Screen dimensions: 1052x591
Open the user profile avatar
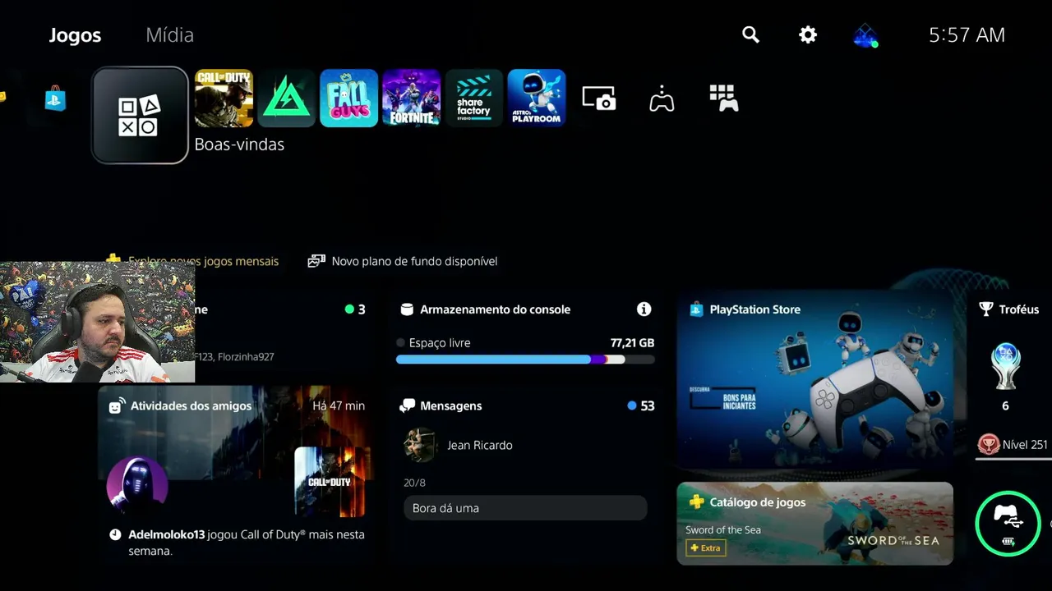865,35
